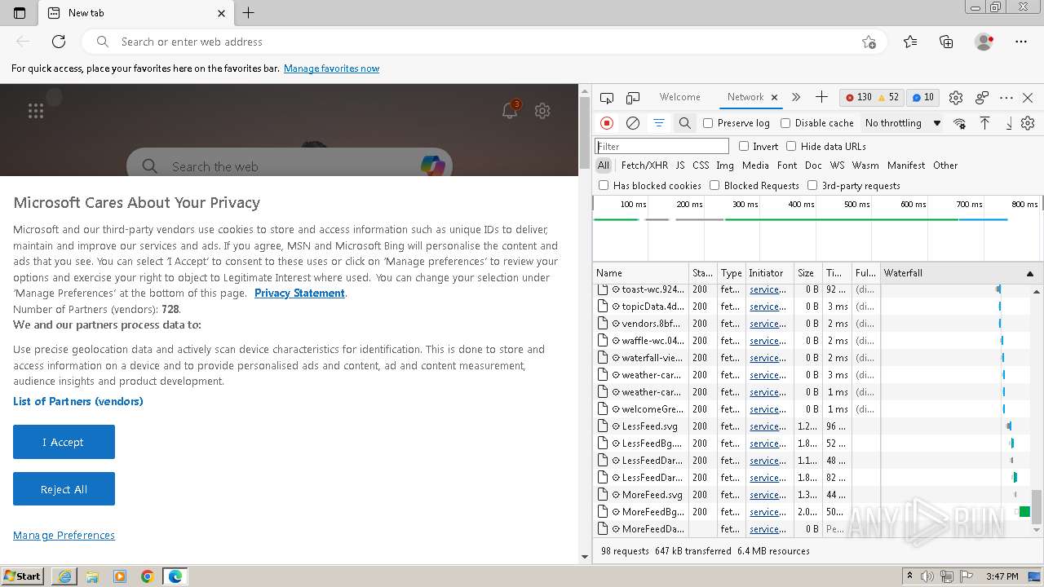Filter requests by Img type

coord(725,166)
